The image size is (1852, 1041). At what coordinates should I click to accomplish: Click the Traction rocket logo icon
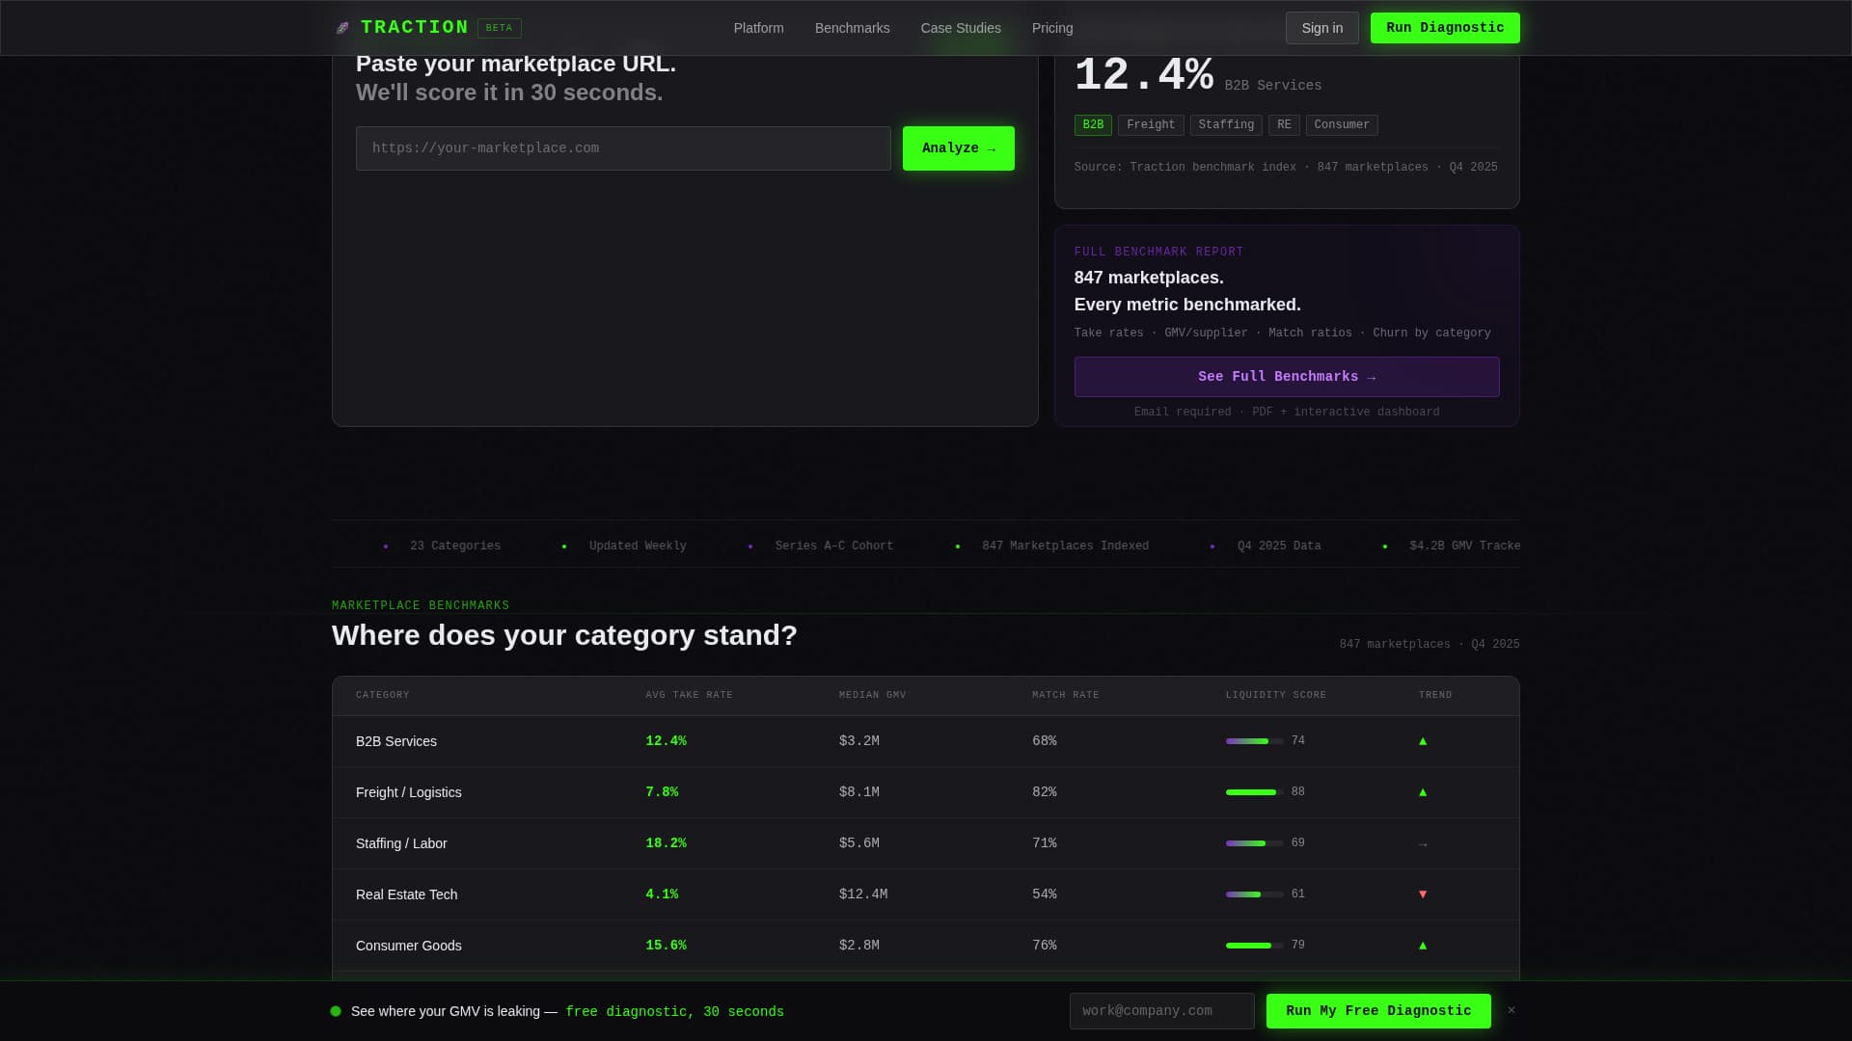342,28
